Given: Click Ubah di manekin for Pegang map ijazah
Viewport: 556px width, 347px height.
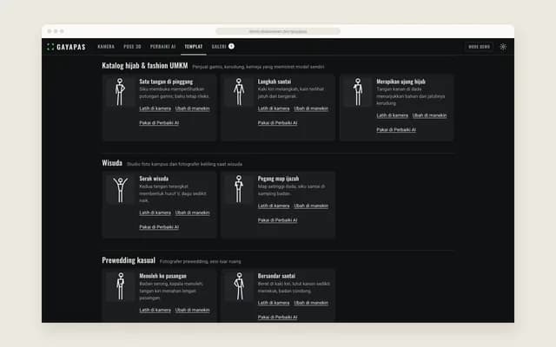Looking at the screenshot, I should [311, 206].
